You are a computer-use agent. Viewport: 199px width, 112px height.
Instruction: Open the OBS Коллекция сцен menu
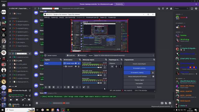(92, 17)
